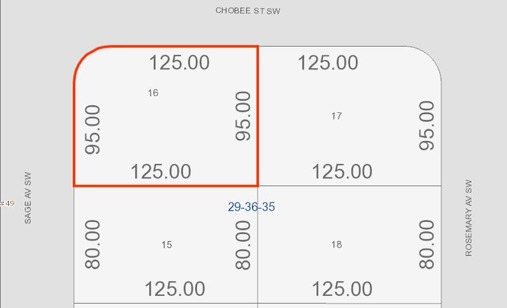Click the 95.00 dimension on lot 17's Rosemary side

click(426, 126)
